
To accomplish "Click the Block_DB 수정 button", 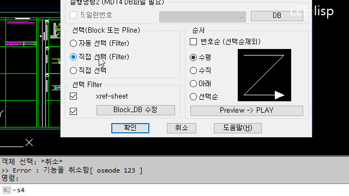I will click(136, 110).
